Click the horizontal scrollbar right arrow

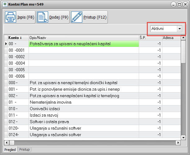(x=178, y=143)
